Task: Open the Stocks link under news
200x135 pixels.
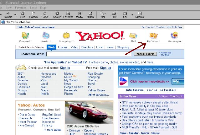Action: 155,133
